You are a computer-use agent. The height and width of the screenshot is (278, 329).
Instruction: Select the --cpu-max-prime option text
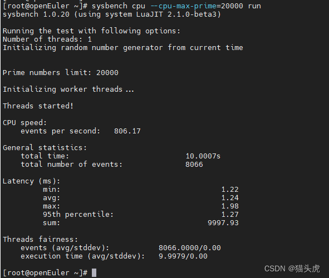pos(184,6)
